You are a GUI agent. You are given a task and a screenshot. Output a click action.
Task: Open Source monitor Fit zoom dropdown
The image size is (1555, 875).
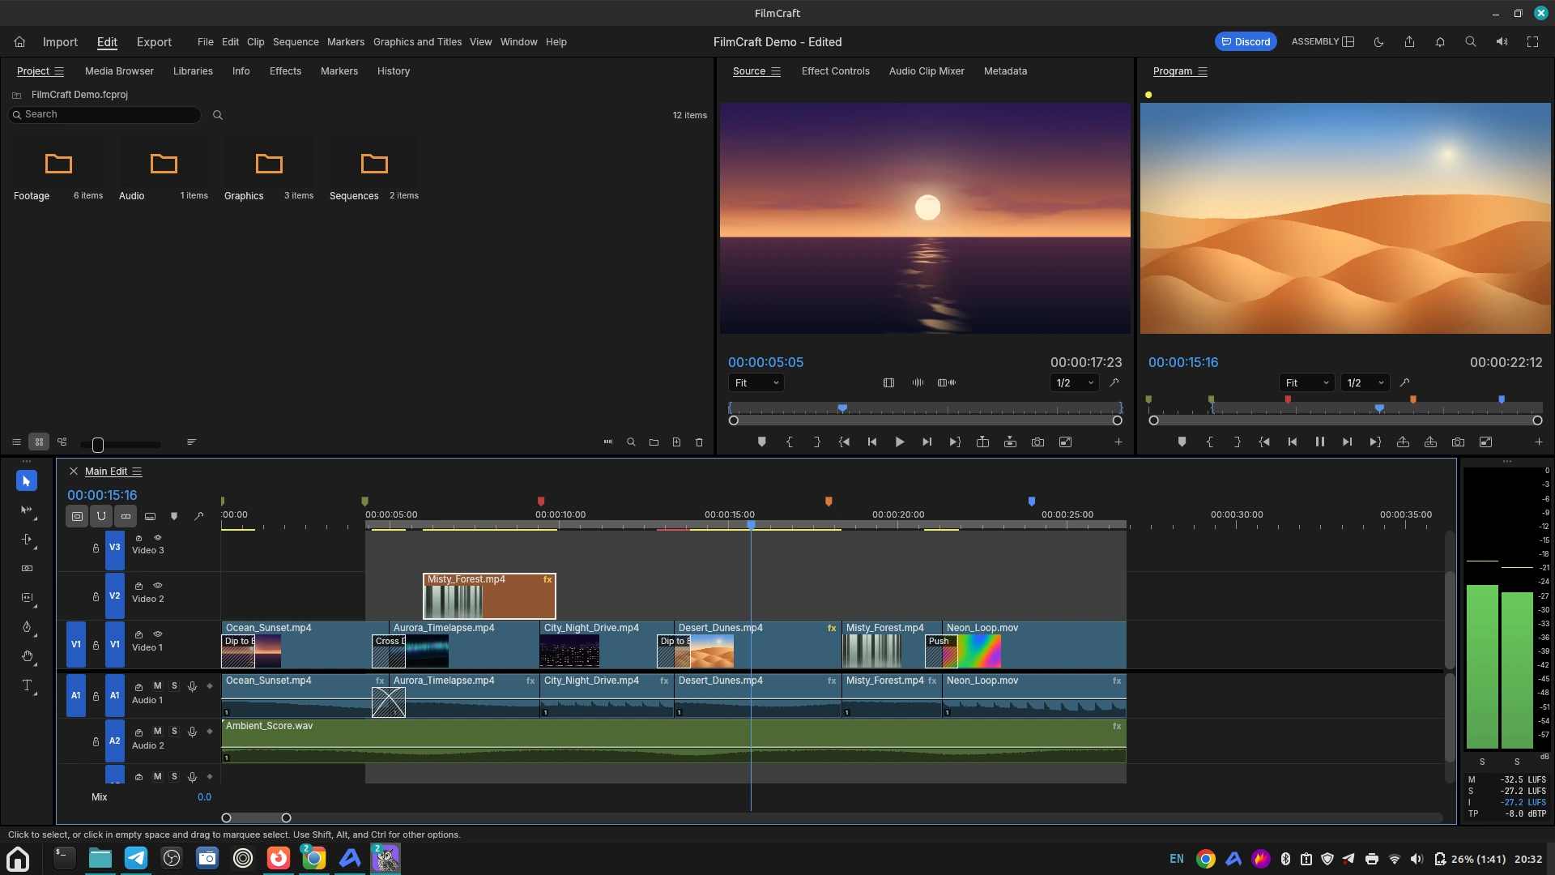pos(756,383)
